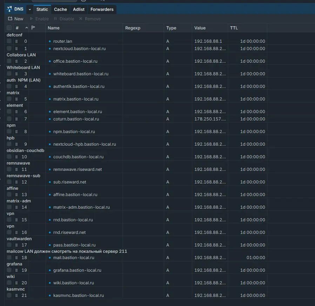The width and height of the screenshot is (315, 306).
Task: Click drag handle icon of row 11
Action: (x=16, y=169)
